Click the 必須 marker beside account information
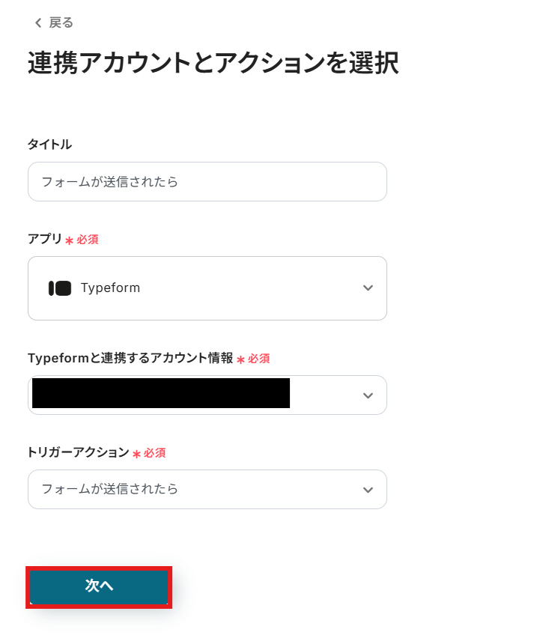Viewport: 537px width, 641px height. pyautogui.click(x=258, y=359)
